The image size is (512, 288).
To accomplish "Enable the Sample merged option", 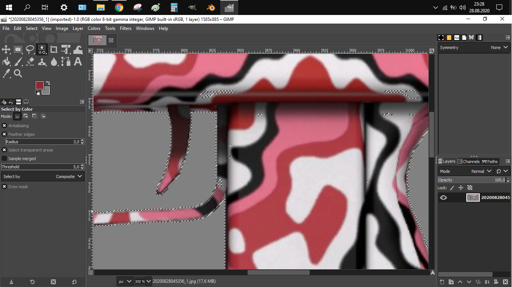I will [x=4, y=159].
